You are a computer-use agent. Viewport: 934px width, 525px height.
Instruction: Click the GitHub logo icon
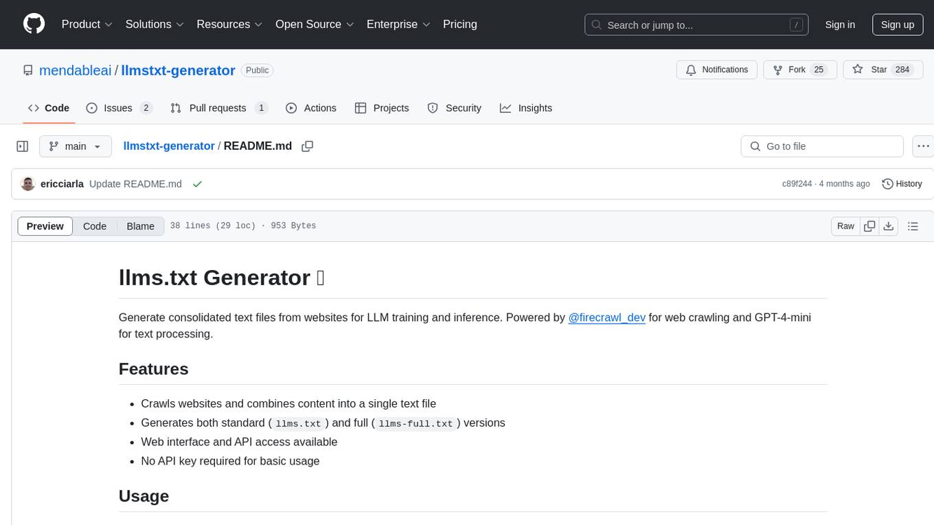[34, 24]
